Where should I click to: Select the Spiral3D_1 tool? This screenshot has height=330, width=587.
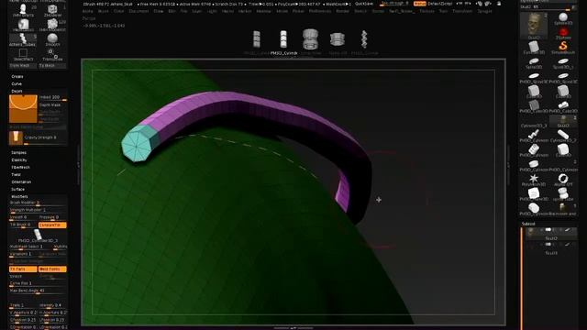pos(563,62)
